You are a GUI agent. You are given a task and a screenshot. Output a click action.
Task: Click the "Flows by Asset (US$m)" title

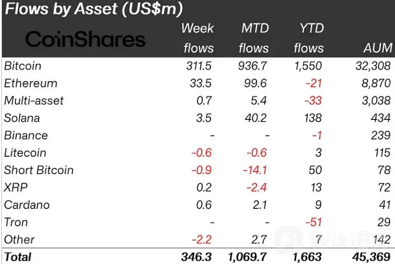coord(93,9)
